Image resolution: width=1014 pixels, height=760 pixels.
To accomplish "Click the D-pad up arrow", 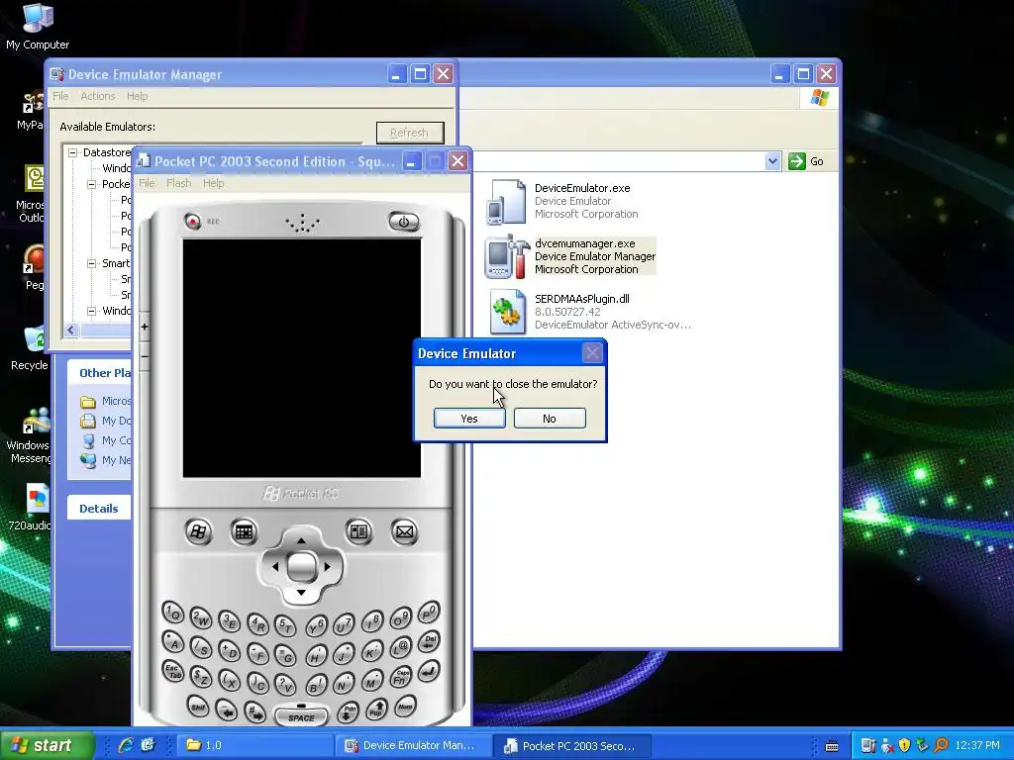I will coord(301,540).
